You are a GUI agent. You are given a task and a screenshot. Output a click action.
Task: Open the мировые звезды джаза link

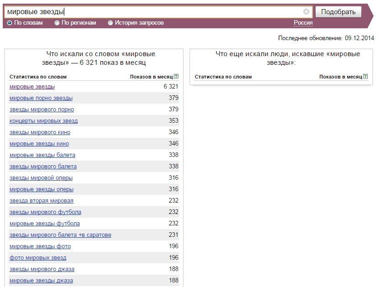point(41,280)
